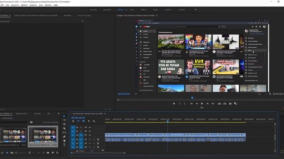Click the Lift button
The width and height of the screenshot is (284, 159).
pos(219,104)
